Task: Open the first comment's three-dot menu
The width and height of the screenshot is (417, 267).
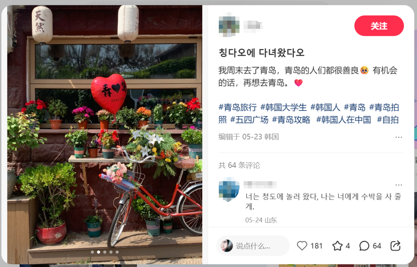Action: 398,185
